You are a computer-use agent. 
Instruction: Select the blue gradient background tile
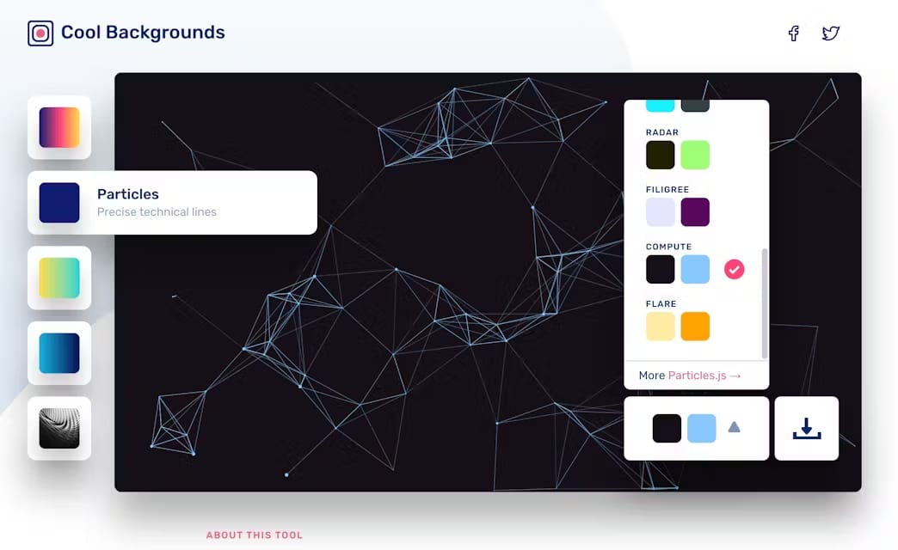pyautogui.click(x=59, y=353)
